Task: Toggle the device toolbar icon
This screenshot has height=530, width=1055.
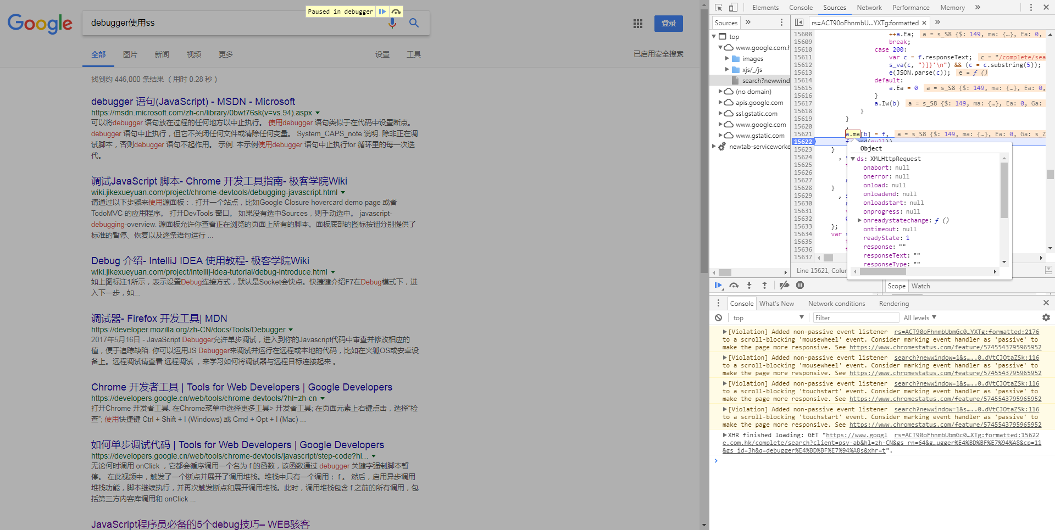Action: pyautogui.click(x=732, y=7)
